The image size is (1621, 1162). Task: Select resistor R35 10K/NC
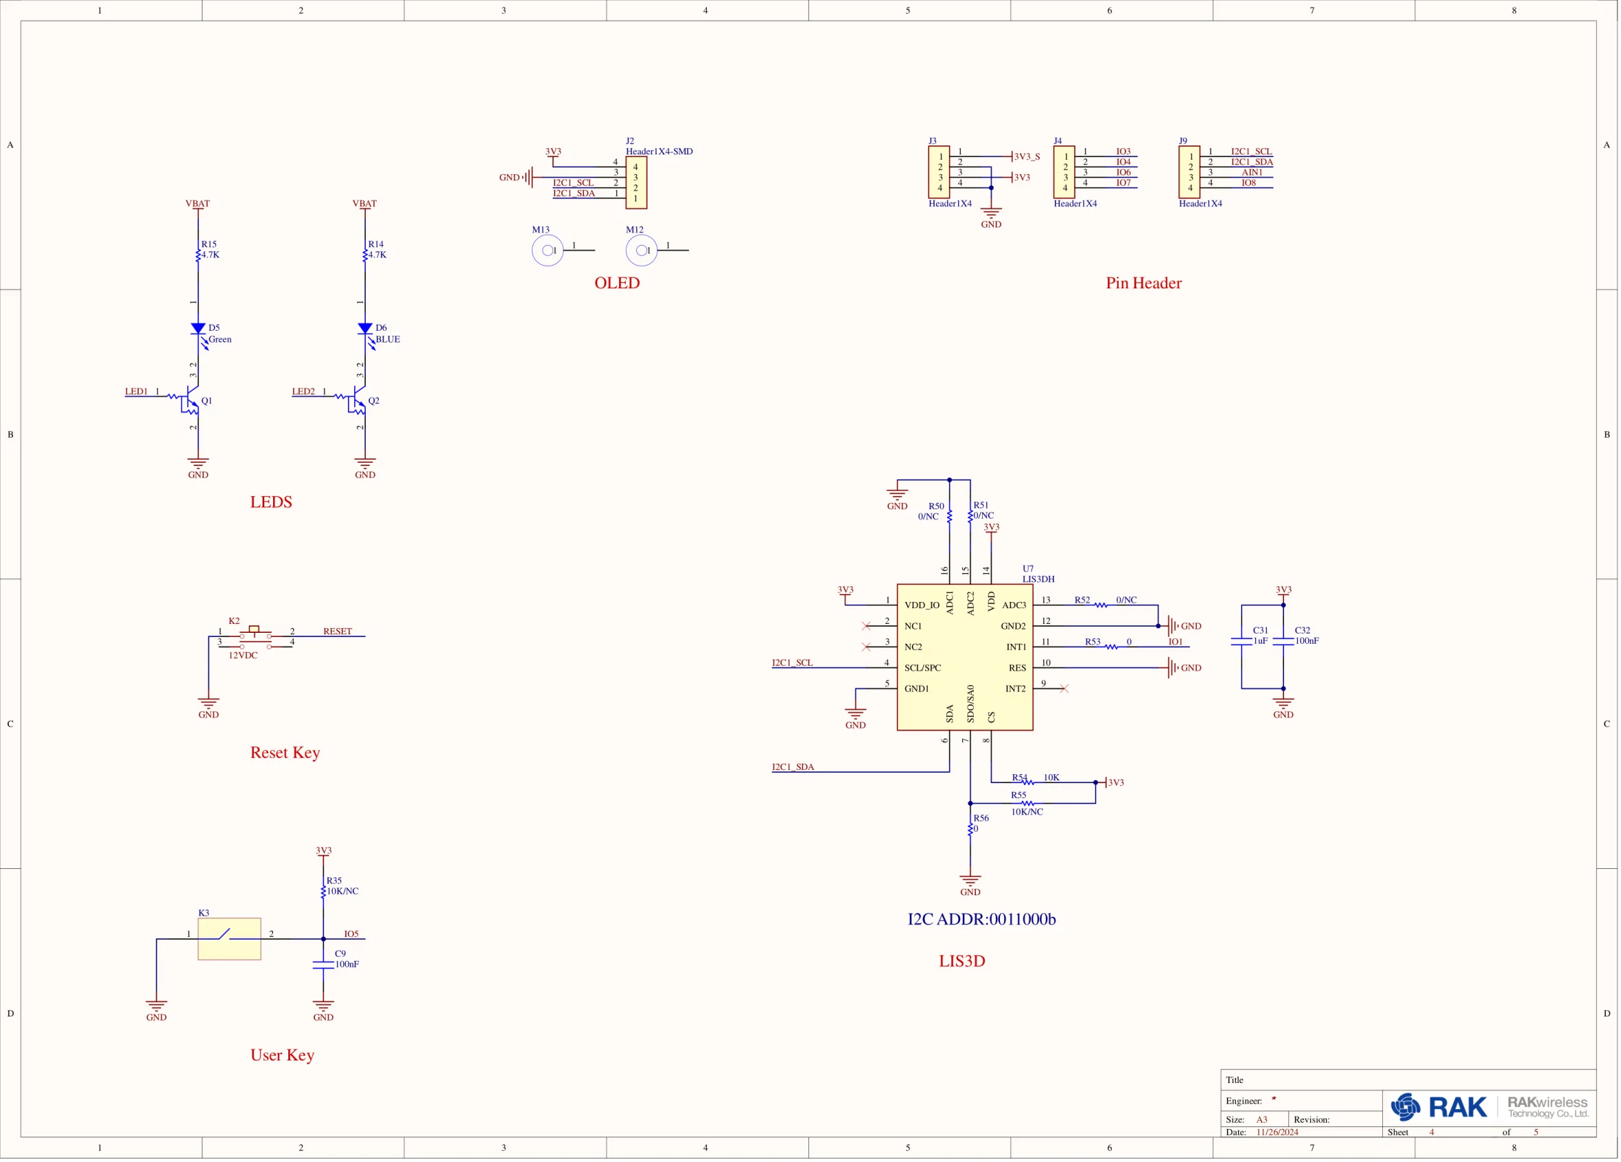(324, 891)
